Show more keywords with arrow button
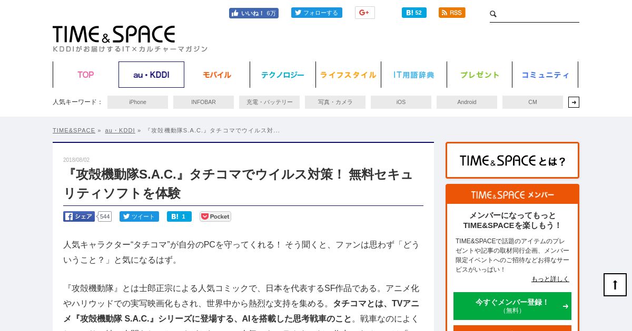Viewport: 632px width, 331px height. (574, 102)
